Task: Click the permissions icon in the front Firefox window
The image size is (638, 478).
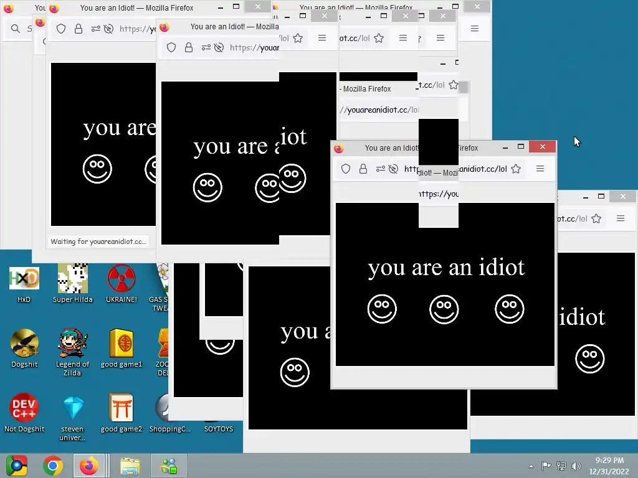Action: pyautogui.click(x=381, y=169)
